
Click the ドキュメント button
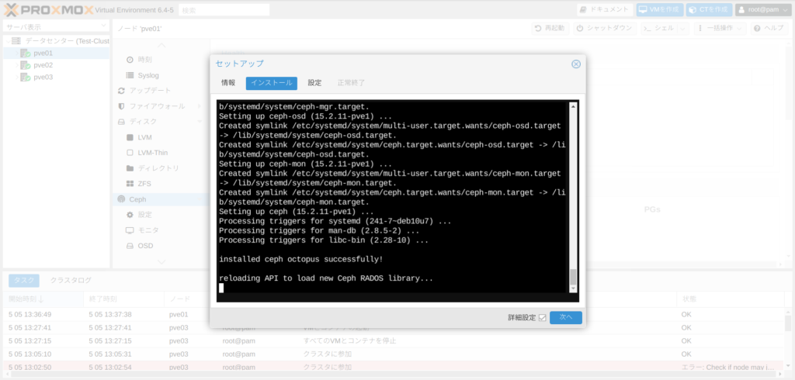pos(605,9)
